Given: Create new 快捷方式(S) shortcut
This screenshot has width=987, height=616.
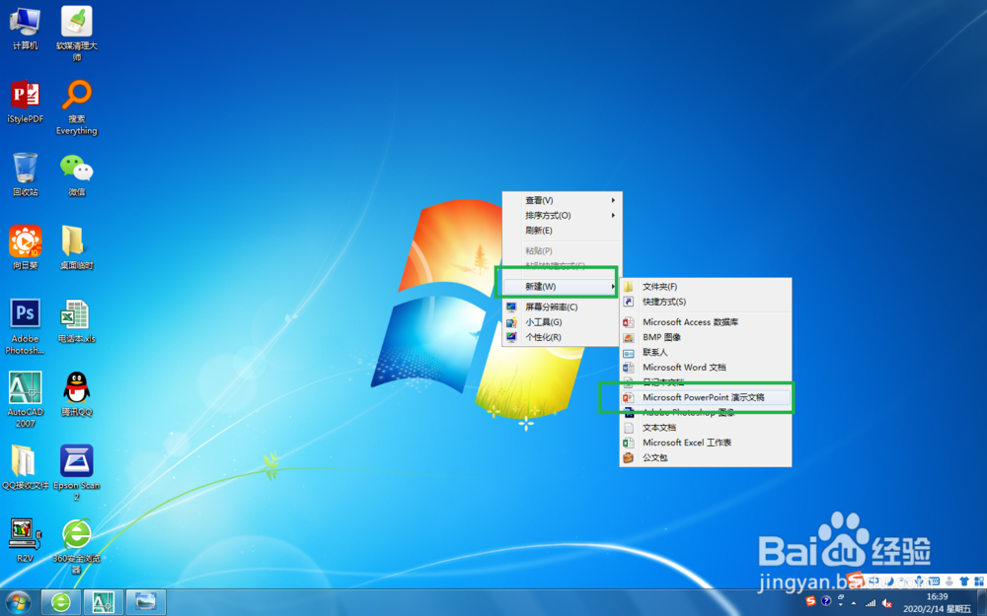Looking at the screenshot, I should pyautogui.click(x=706, y=302).
